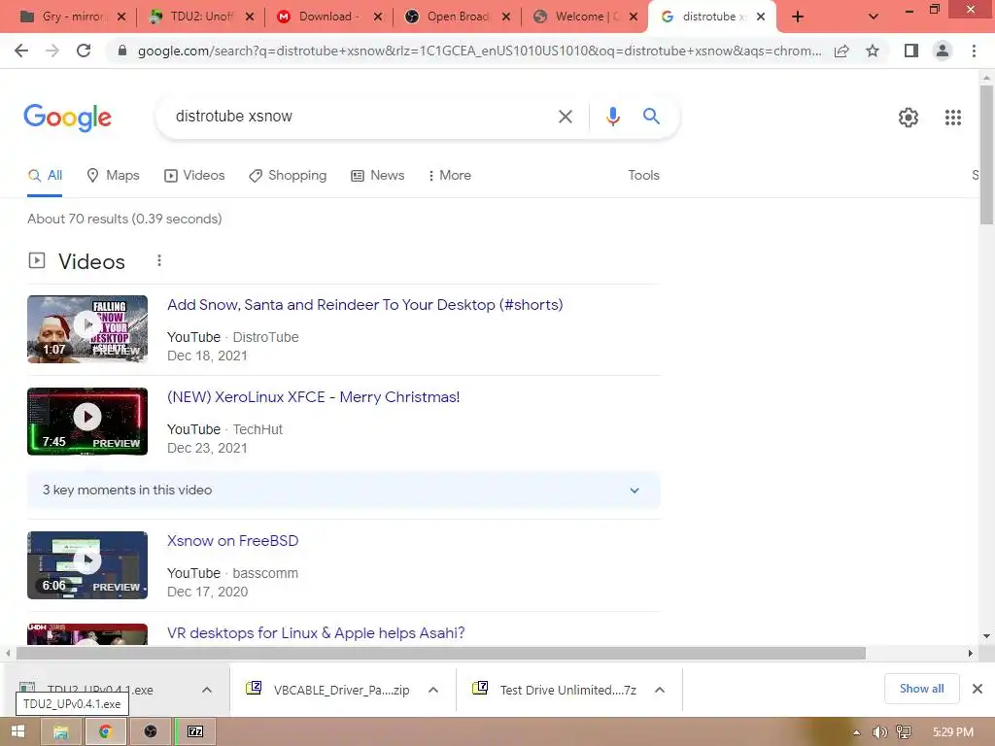995x746 pixels.
Task: Switch to the 'Gry - mirror' tab
Action: point(63,17)
